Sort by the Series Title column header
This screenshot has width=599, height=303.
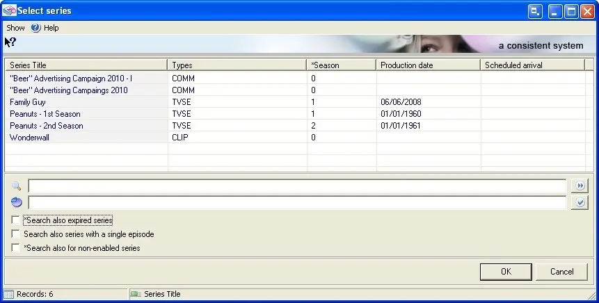point(86,65)
